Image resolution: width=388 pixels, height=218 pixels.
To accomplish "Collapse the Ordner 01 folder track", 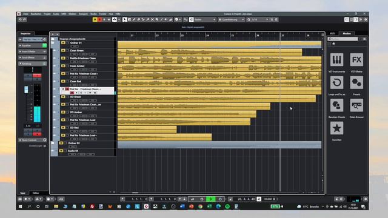I will (53, 43).
